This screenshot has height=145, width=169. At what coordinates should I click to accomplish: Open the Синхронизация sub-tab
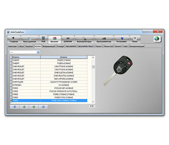click(x=137, y=46)
